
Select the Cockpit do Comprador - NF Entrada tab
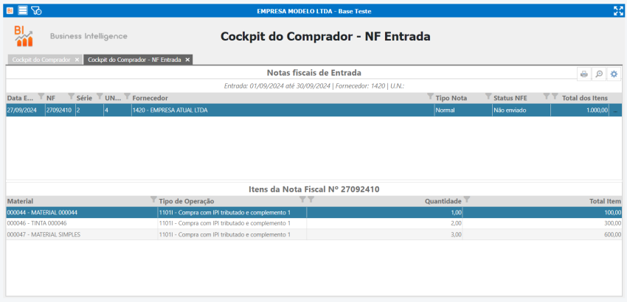134,60
